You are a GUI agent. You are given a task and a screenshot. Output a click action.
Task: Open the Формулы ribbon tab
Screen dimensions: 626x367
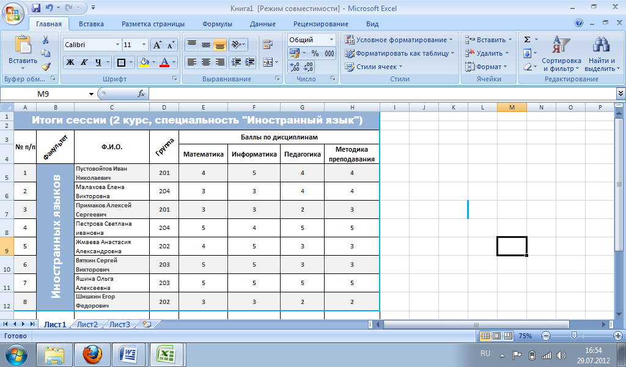tap(217, 24)
